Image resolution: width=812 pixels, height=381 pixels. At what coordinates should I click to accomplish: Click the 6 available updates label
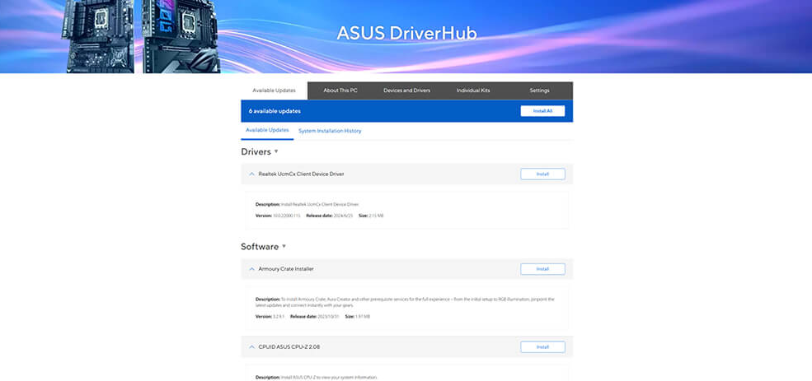(275, 111)
